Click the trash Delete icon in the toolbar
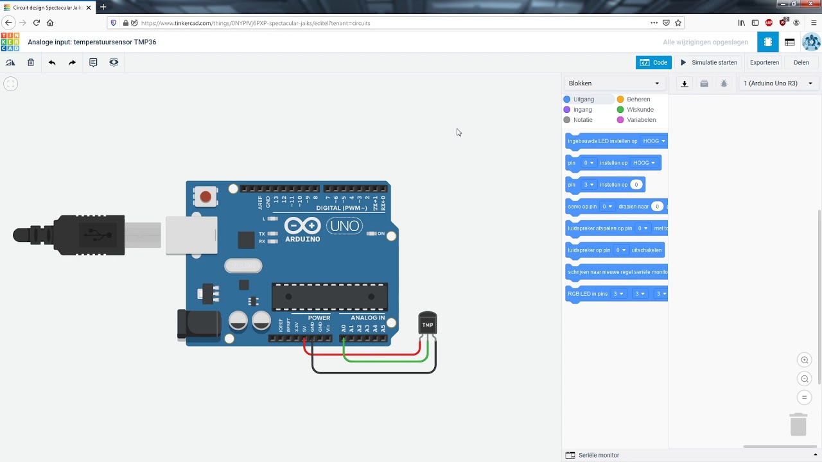The image size is (822, 462). point(31,62)
